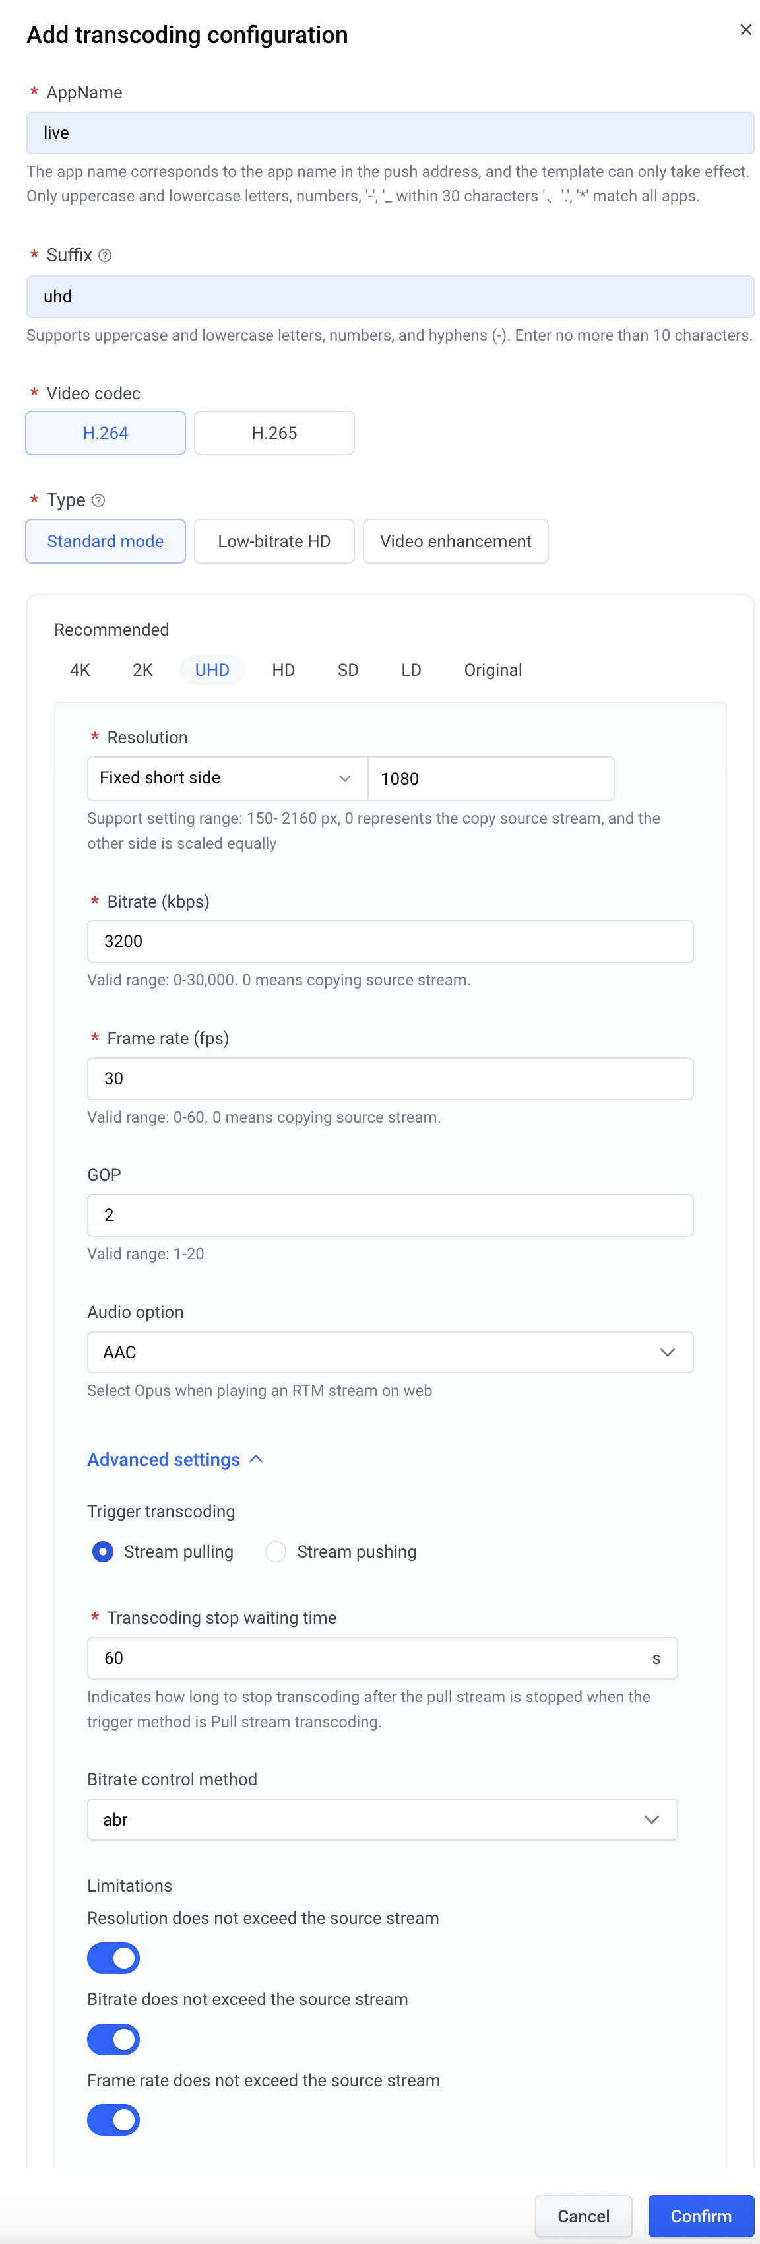Switch to the 4K recommended preset
This screenshot has height=2244, width=760.
tap(80, 670)
